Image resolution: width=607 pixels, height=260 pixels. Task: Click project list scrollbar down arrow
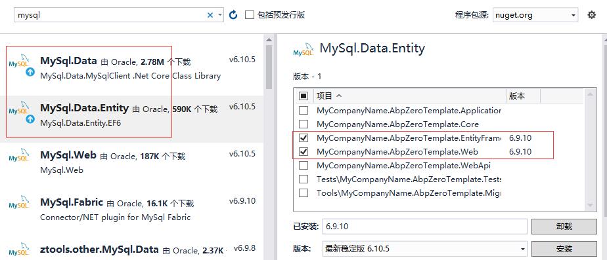click(589, 205)
